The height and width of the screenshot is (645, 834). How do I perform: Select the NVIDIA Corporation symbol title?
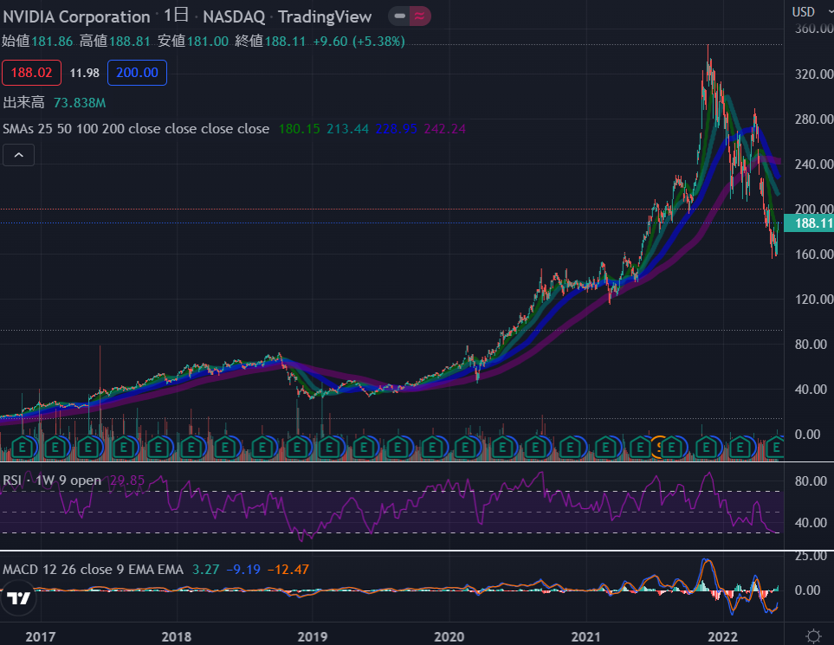pyautogui.click(x=76, y=16)
